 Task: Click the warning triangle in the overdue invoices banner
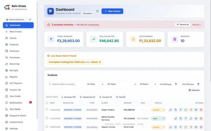point(49,25)
